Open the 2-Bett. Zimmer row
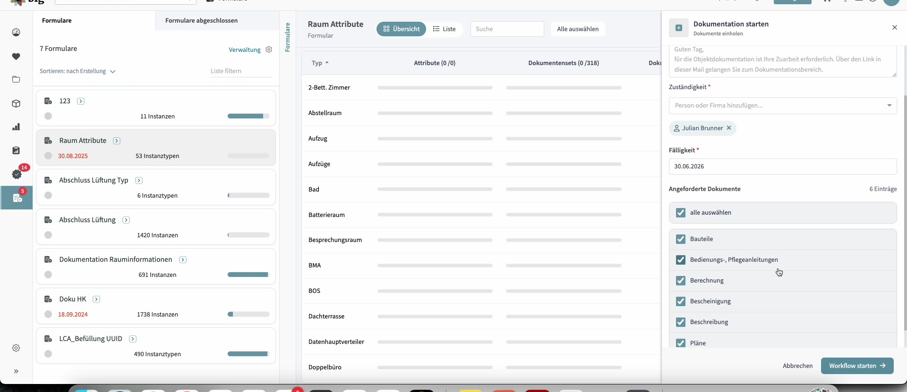 pos(481,88)
